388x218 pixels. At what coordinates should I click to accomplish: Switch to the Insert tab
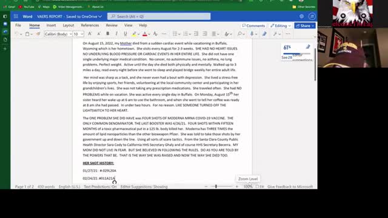[x=51, y=25]
